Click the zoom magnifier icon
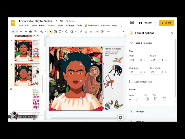Screen dimensions: 185x139 coord(42,32)
